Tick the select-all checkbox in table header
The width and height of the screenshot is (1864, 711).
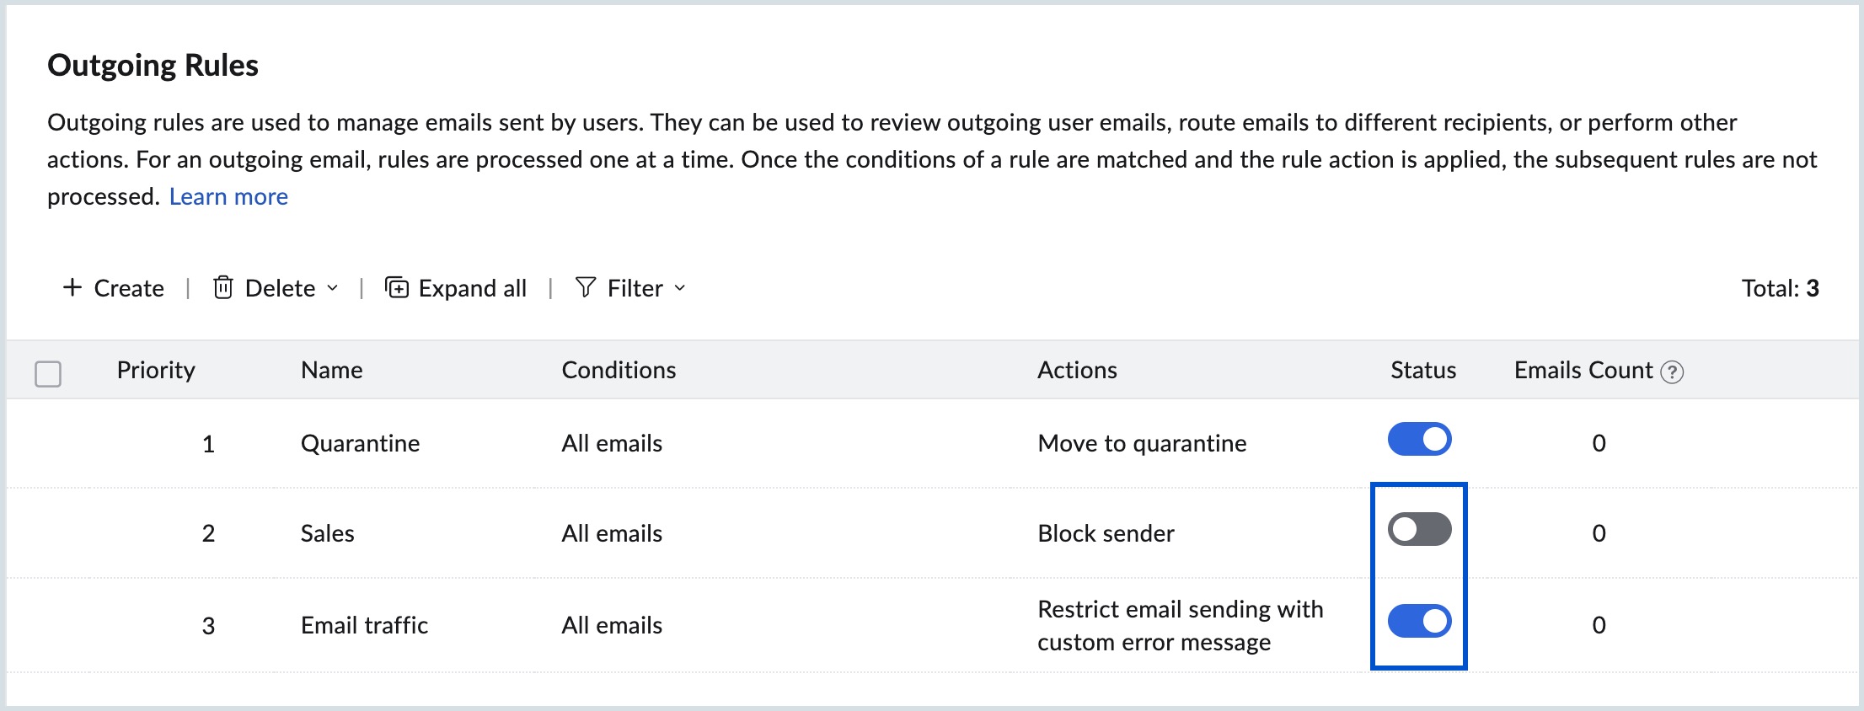click(x=48, y=373)
